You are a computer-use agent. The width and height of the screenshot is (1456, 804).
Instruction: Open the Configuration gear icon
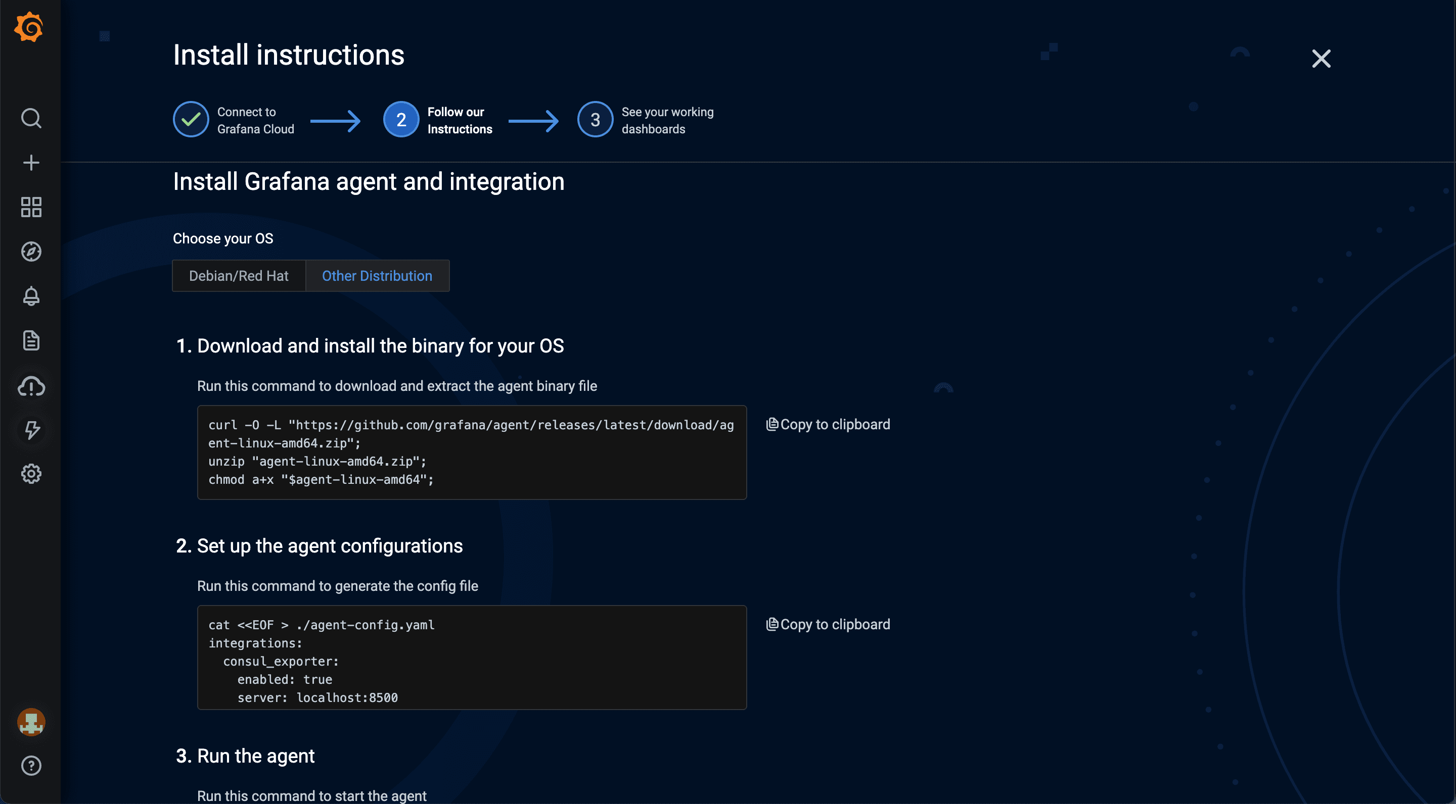click(x=31, y=474)
